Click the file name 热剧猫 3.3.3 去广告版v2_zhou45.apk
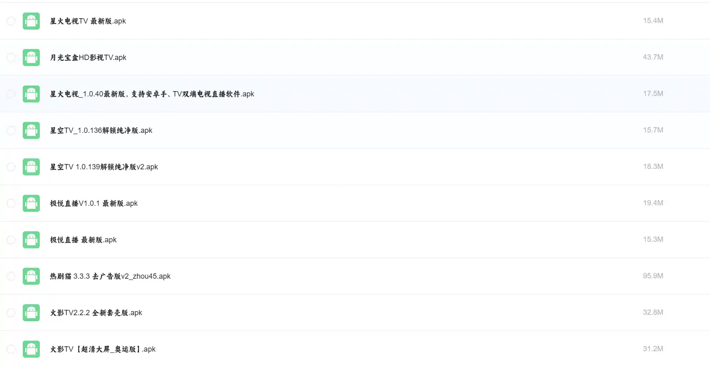The image size is (710, 367). click(x=110, y=276)
